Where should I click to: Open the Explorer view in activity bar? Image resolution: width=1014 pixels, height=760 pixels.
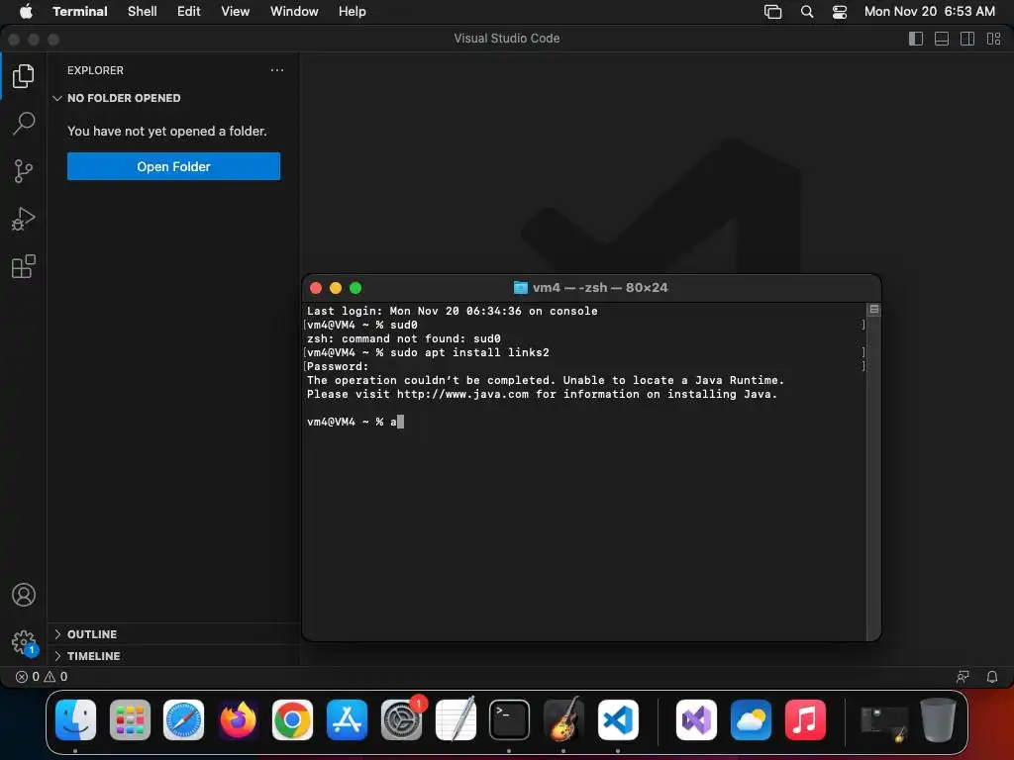pyautogui.click(x=24, y=76)
